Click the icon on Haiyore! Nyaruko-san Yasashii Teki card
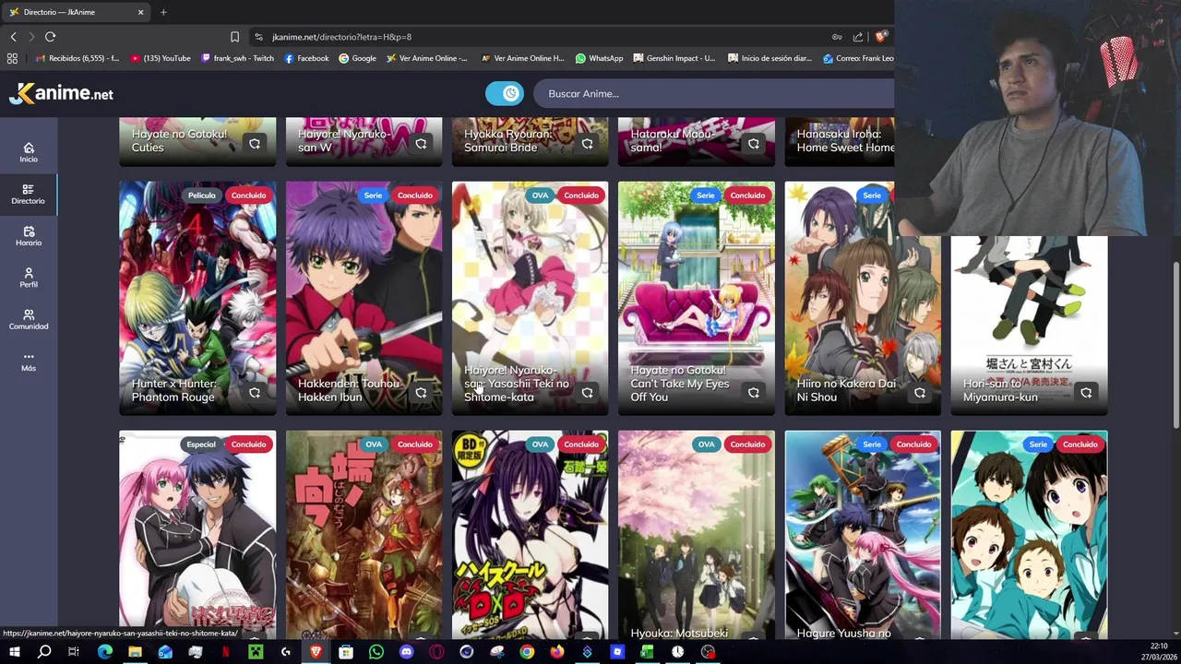Image resolution: width=1181 pixels, height=664 pixels. (587, 393)
